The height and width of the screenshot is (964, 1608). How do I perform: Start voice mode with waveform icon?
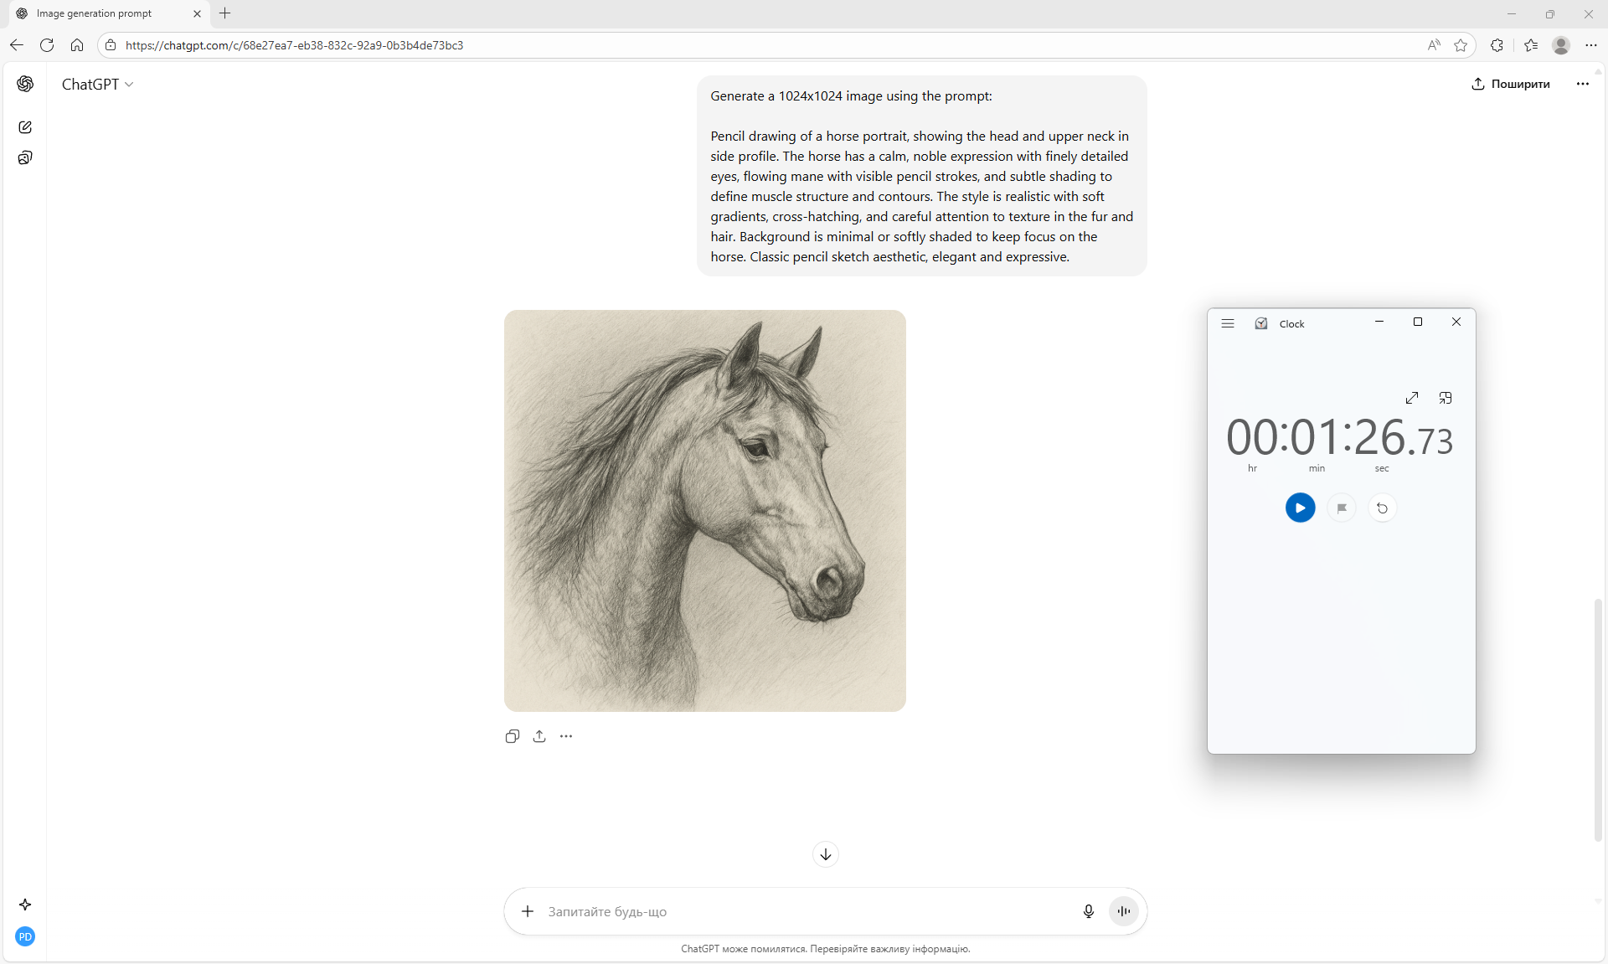coord(1124,911)
